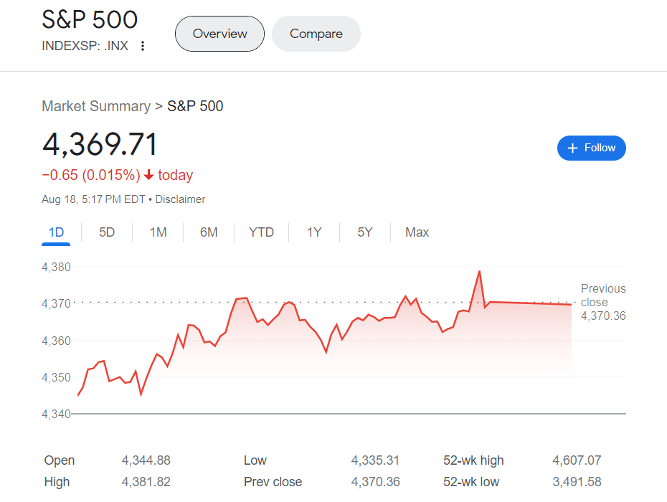Select the Overview tab
Screen dimensions: 667x502
click(x=219, y=34)
